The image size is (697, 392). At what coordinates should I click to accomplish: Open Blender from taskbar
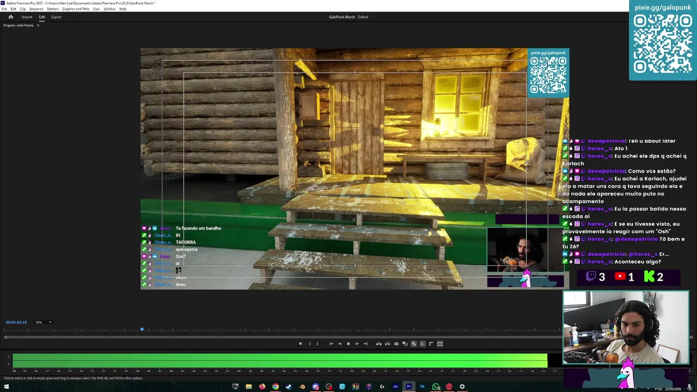[x=302, y=387]
